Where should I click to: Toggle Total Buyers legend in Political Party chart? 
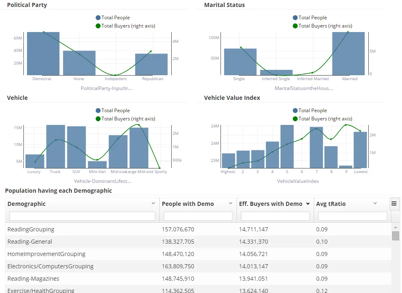[125, 25]
